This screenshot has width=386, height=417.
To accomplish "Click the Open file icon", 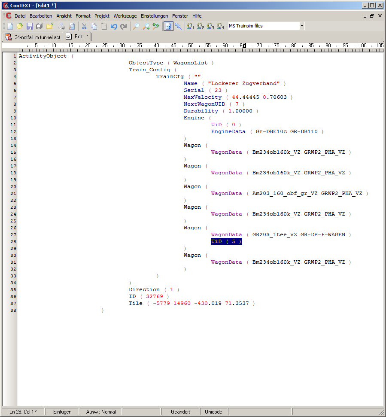I will (20, 26).
